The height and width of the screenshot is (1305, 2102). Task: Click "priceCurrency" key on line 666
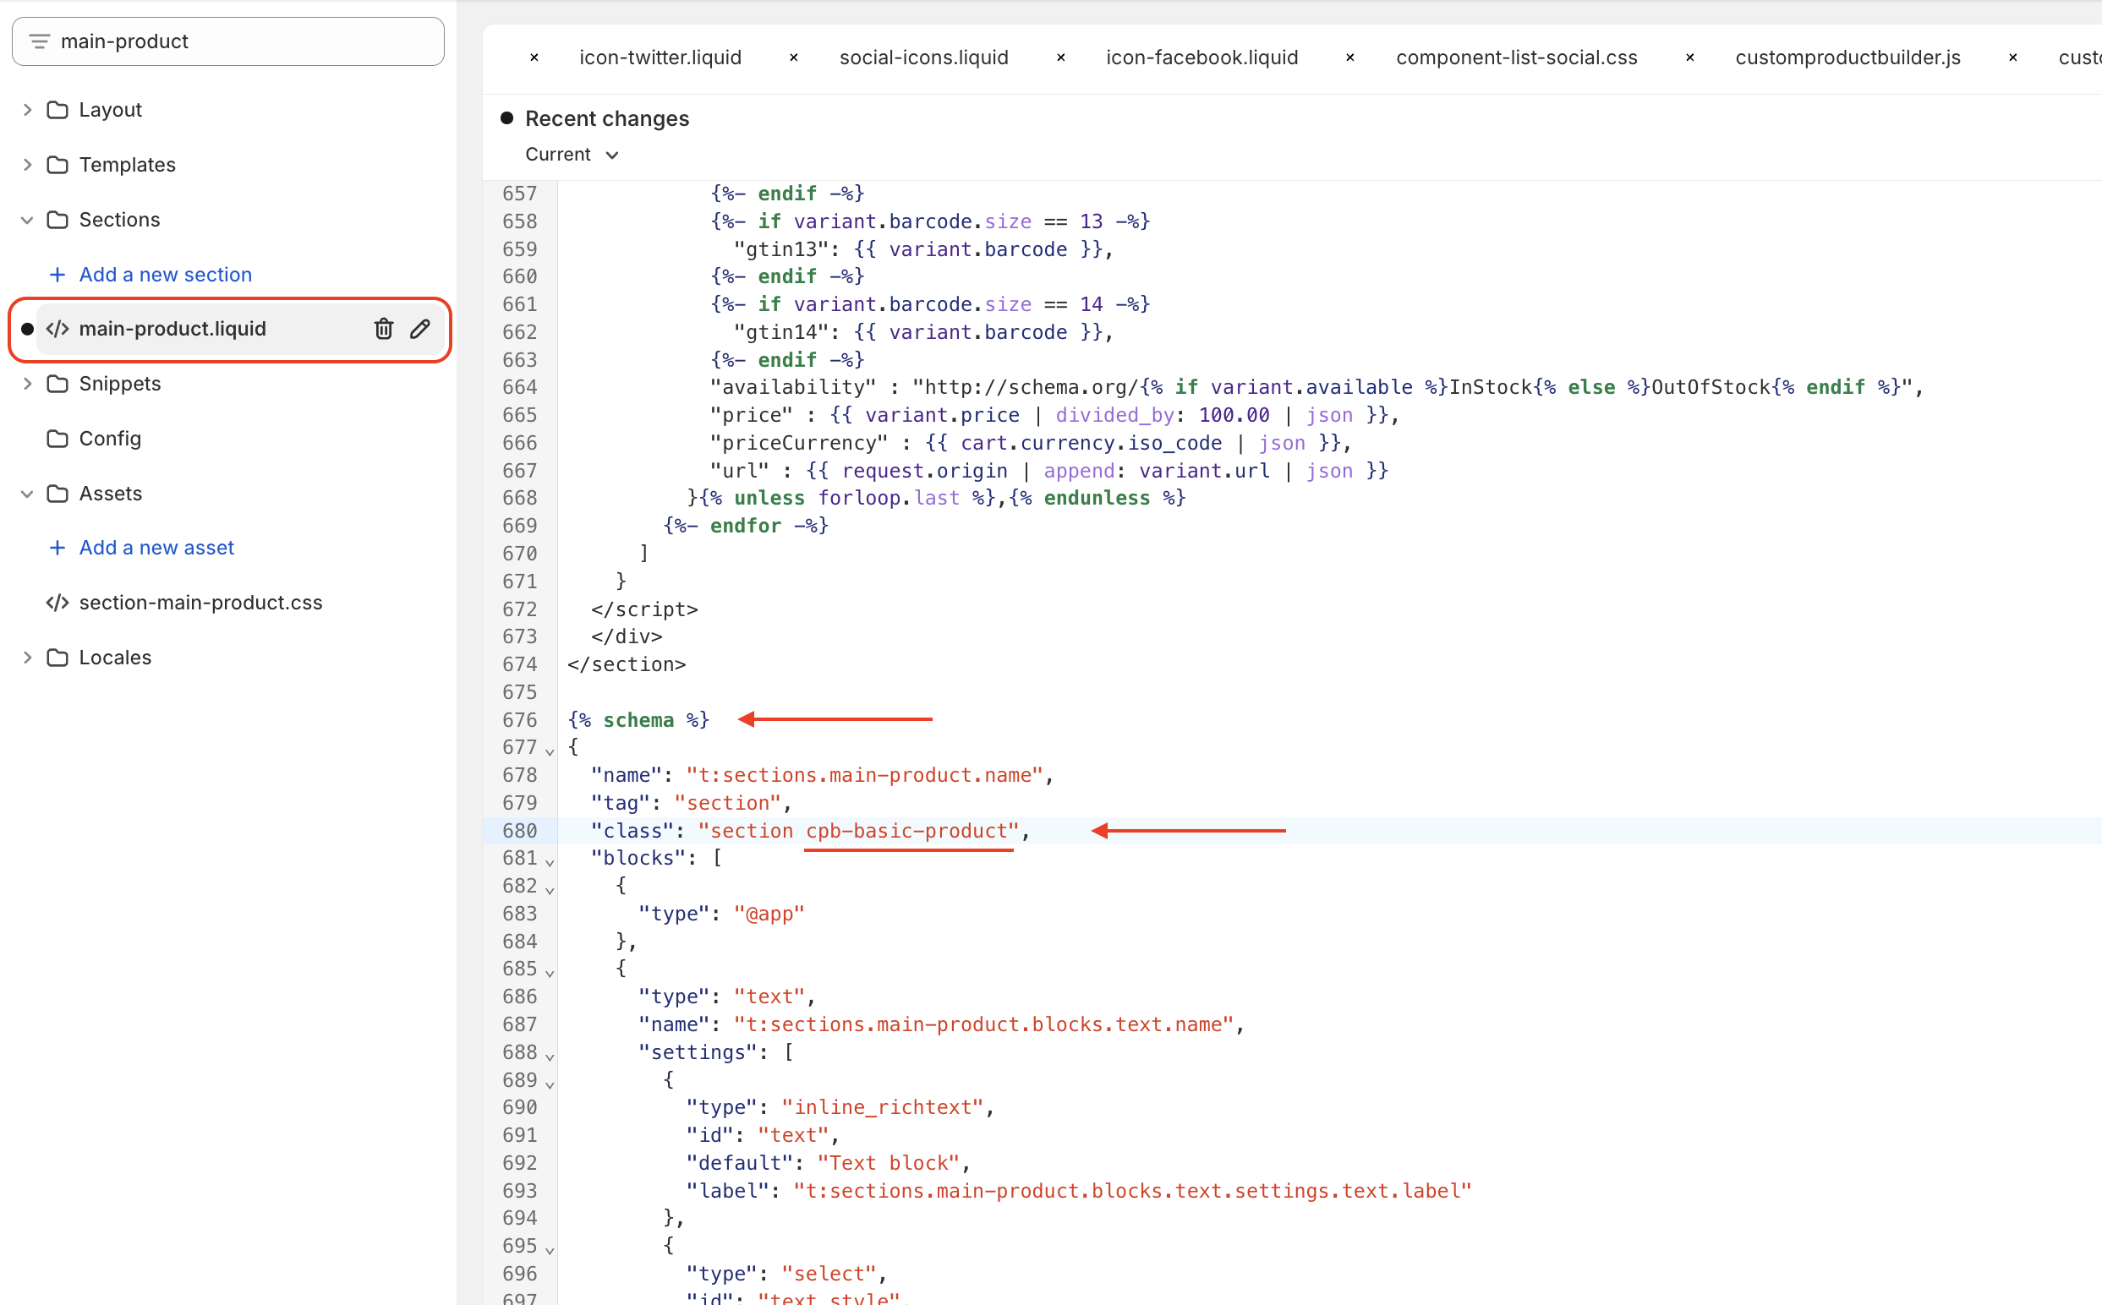798,443
